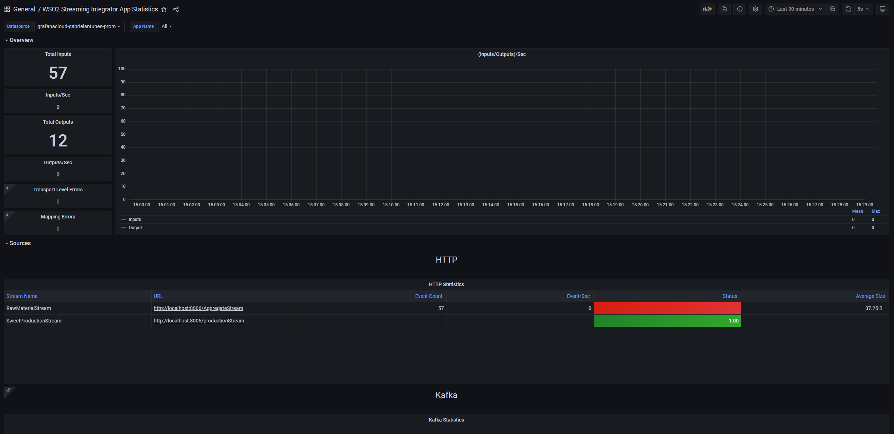Enable cycle view mode
894x434 pixels.
883,9
